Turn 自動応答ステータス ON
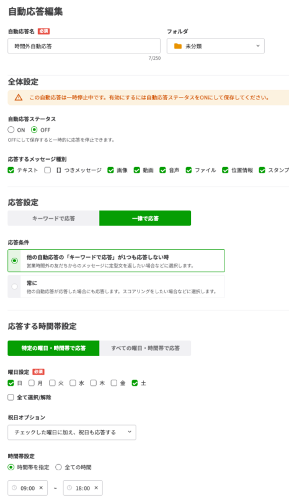Screen dimensions: 289x497 pyautogui.click(x=11, y=130)
